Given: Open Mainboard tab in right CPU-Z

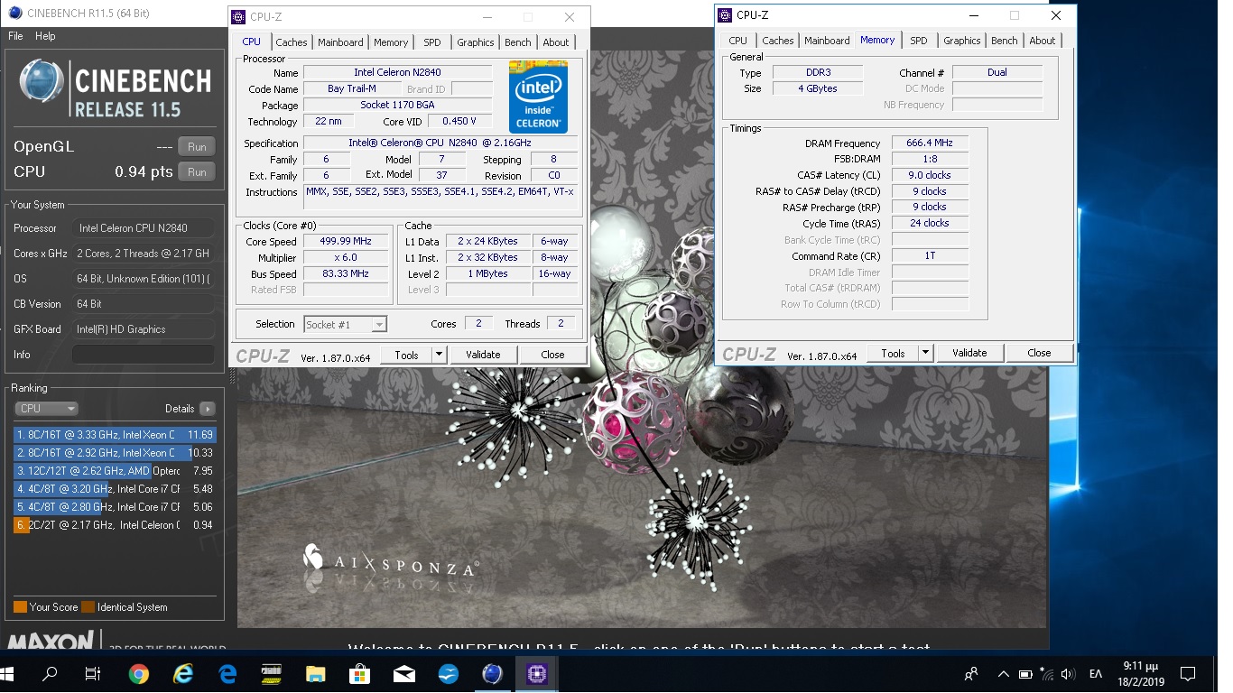Looking at the screenshot, I should [x=827, y=41].
